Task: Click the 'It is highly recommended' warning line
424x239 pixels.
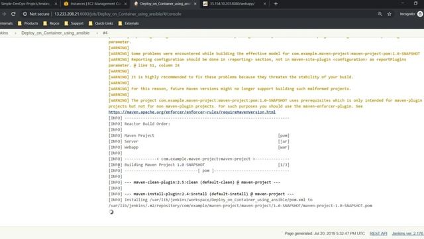Action: pyautogui.click(x=231, y=77)
